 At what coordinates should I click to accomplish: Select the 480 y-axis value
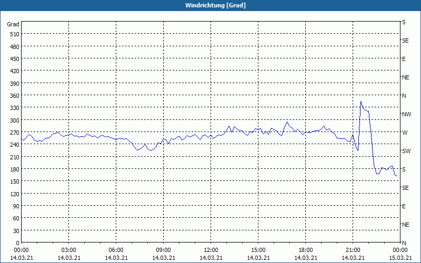click(x=15, y=47)
